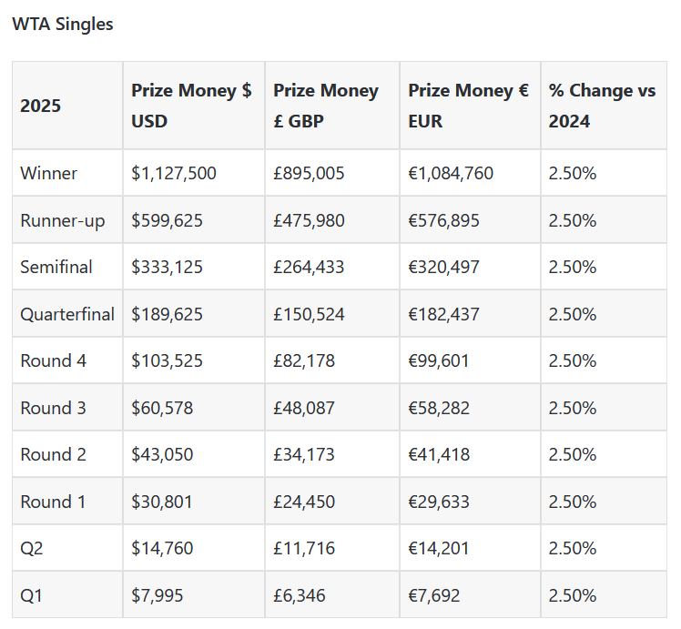Viewport: 681px width, 629px height.
Task: Click the £475,980 Runner-up cell
Action: tap(310, 220)
